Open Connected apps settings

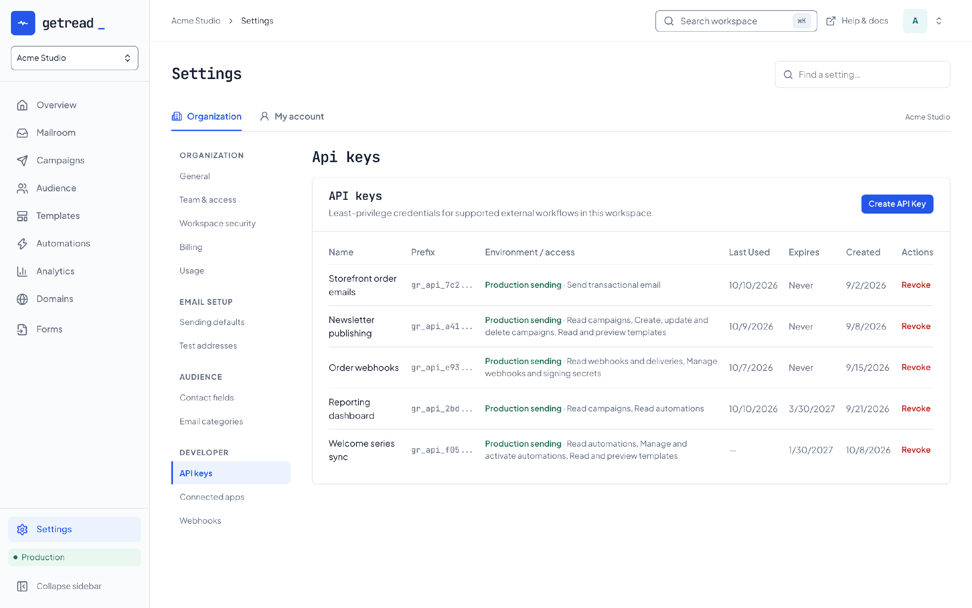point(212,497)
